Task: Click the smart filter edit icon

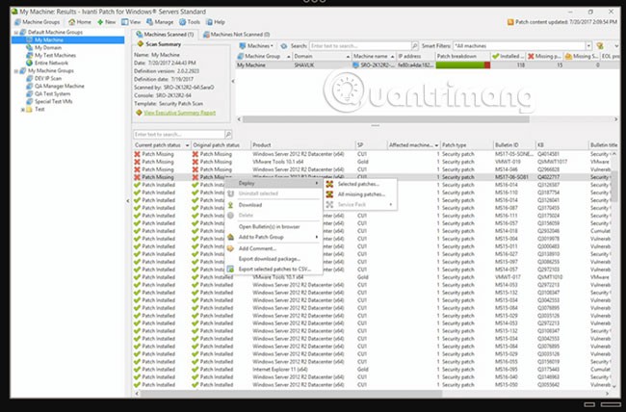Action: tap(600, 46)
